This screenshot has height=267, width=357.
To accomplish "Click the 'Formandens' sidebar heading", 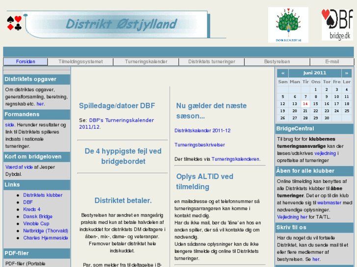I will [37, 115].
